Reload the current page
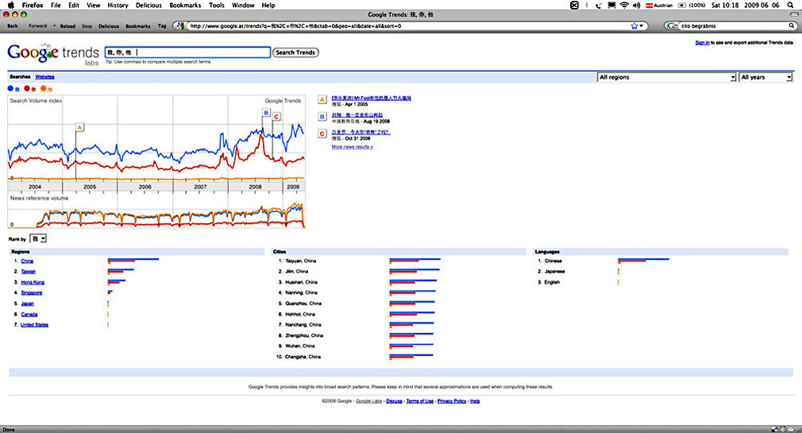 pos(67,25)
